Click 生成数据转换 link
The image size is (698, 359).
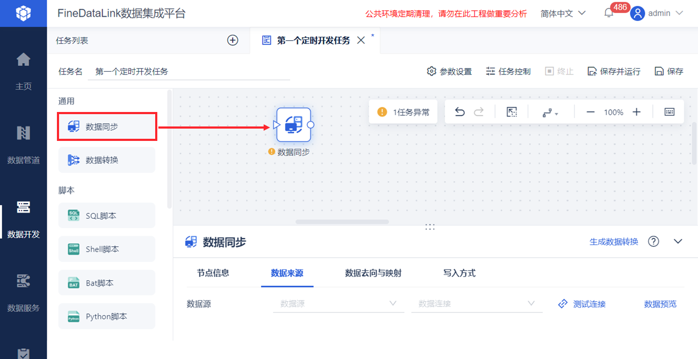[614, 242]
